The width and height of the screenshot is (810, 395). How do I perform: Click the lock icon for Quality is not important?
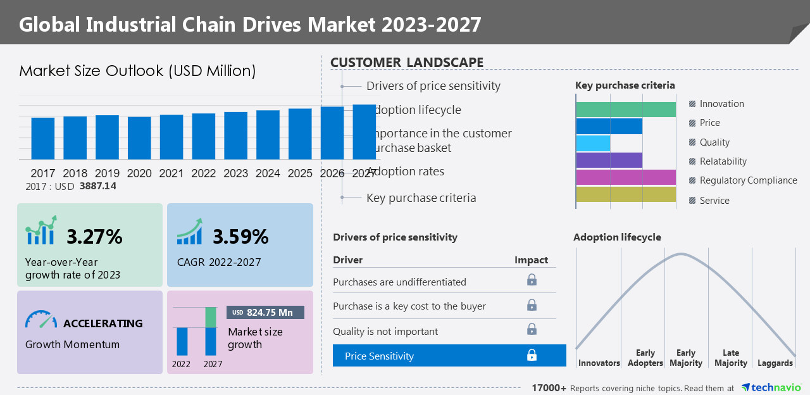coord(532,329)
